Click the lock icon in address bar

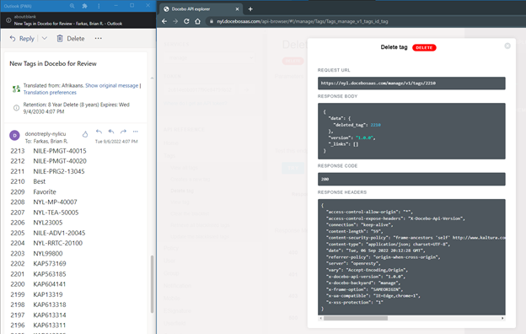(212, 21)
